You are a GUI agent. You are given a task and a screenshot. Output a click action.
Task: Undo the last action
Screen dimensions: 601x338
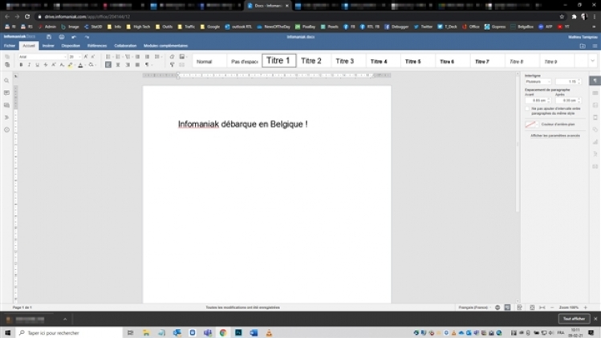click(x=74, y=36)
